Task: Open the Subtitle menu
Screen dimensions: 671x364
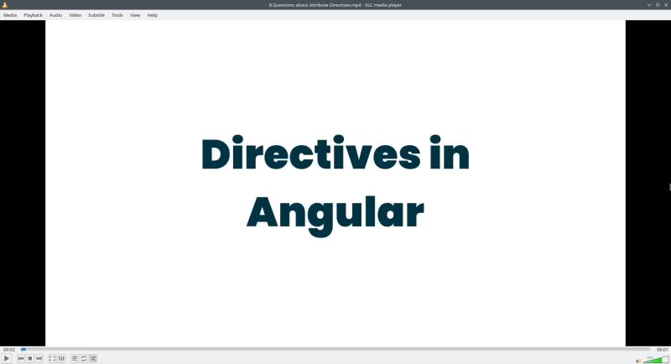Action: (96, 15)
